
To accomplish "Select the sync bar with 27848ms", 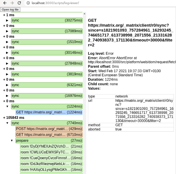I will 46,63.
